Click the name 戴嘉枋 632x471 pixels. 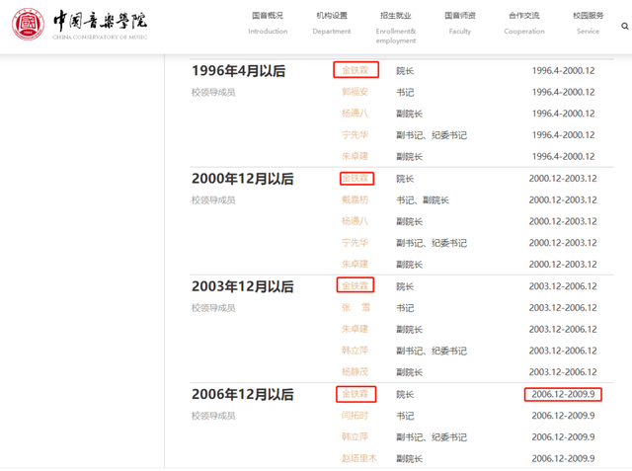pyautogui.click(x=355, y=199)
